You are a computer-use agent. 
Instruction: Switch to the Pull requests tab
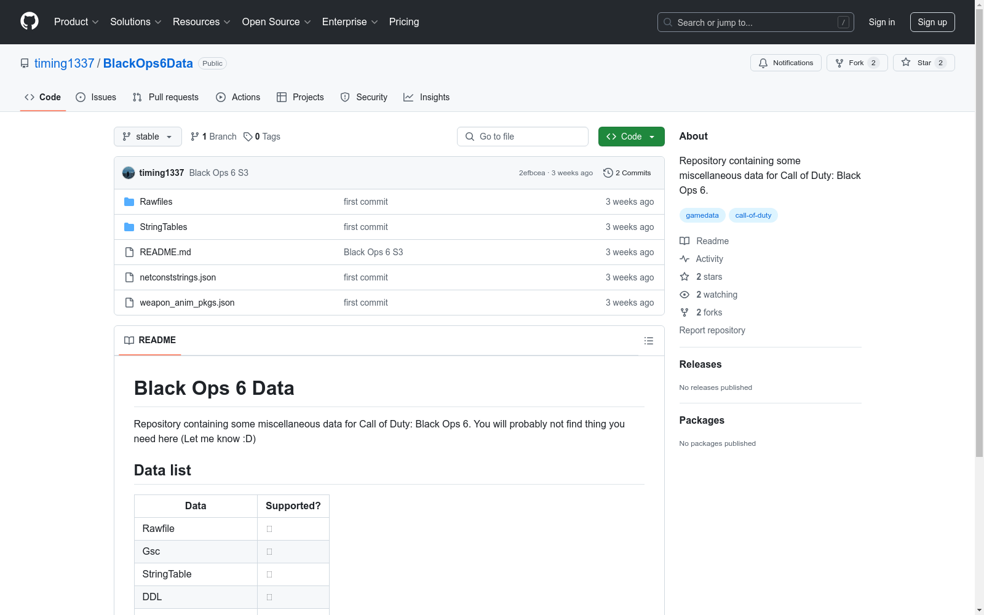[165, 97]
